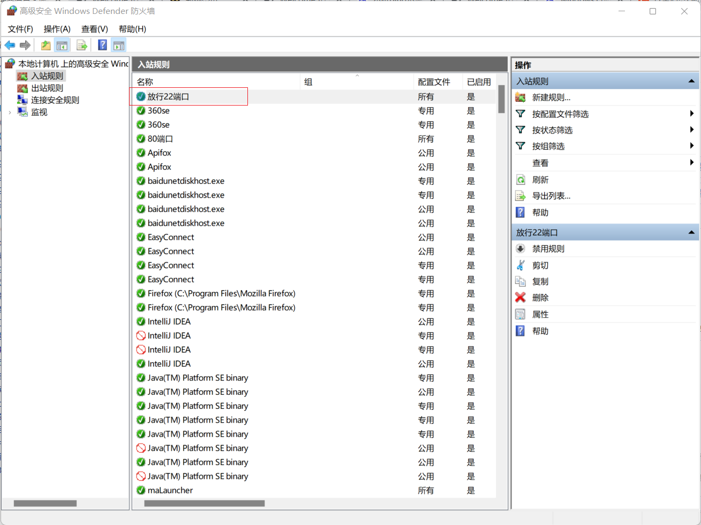The height and width of the screenshot is (525, 701).
Task: Collapse the 放行22端口 actions section arrow
Action: pos(691,232)
